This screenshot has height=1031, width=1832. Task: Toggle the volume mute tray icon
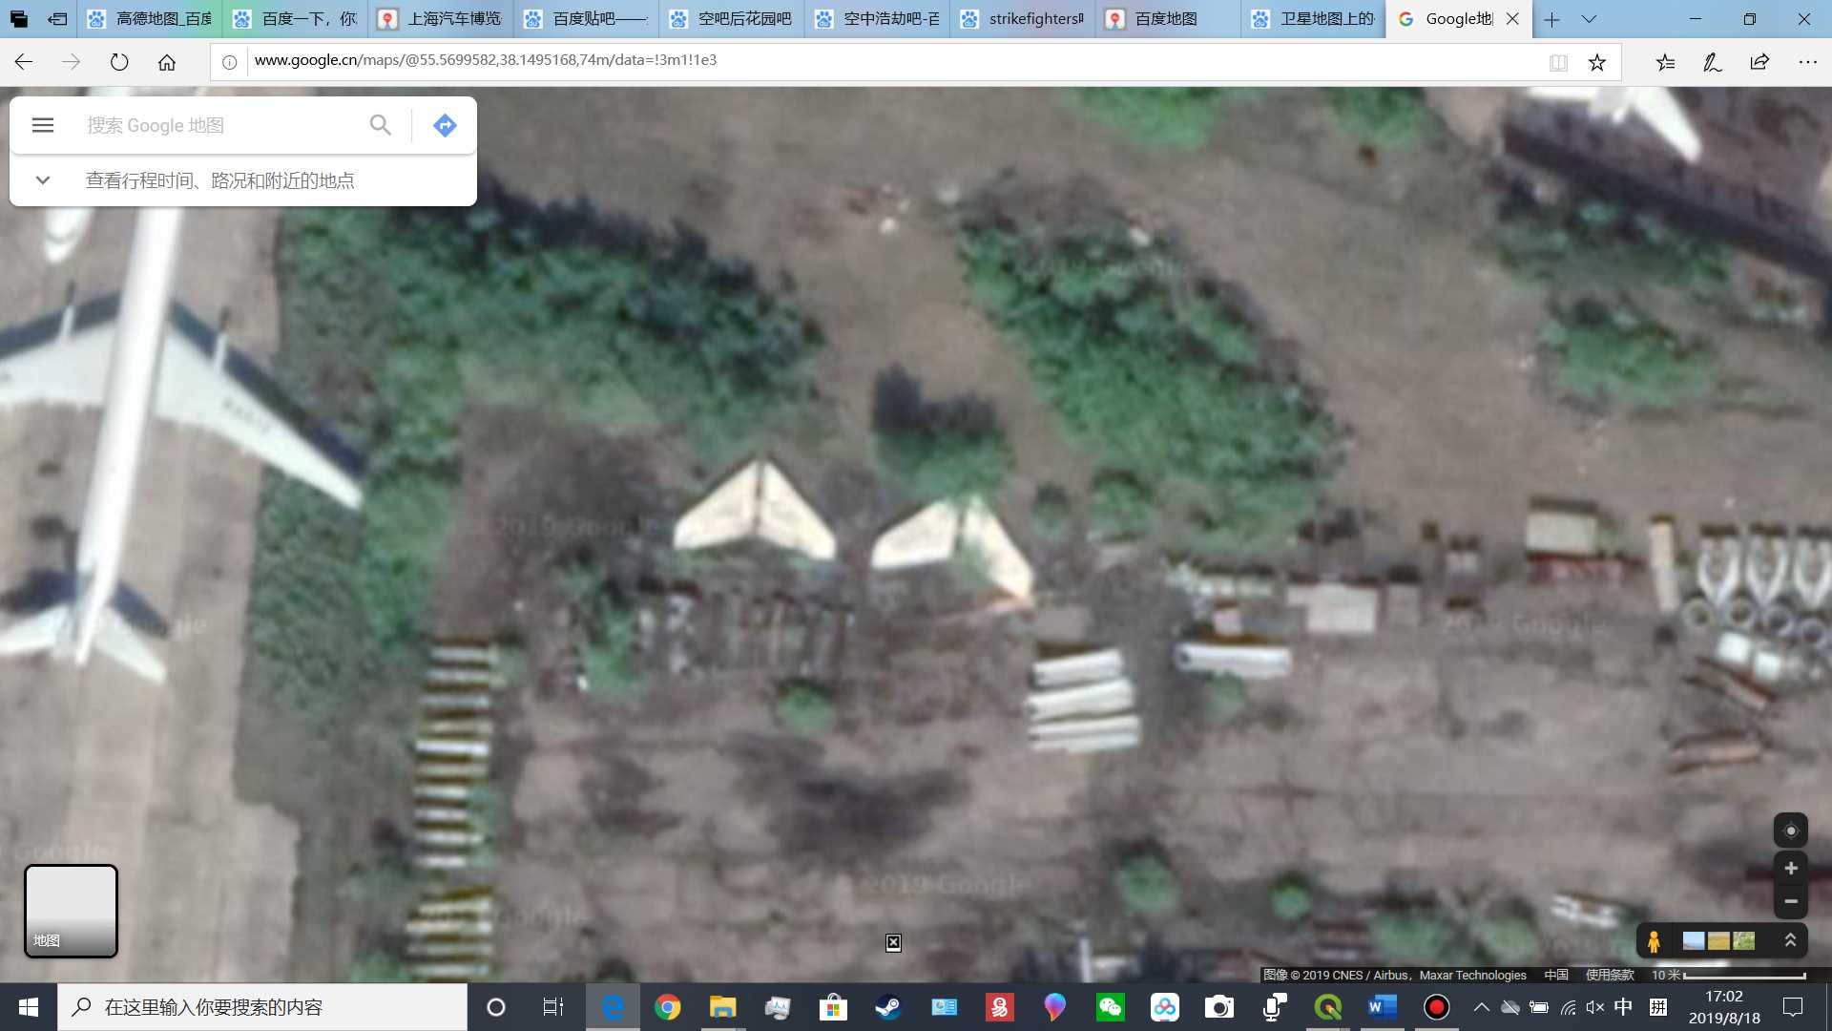click(1594, 1007)
